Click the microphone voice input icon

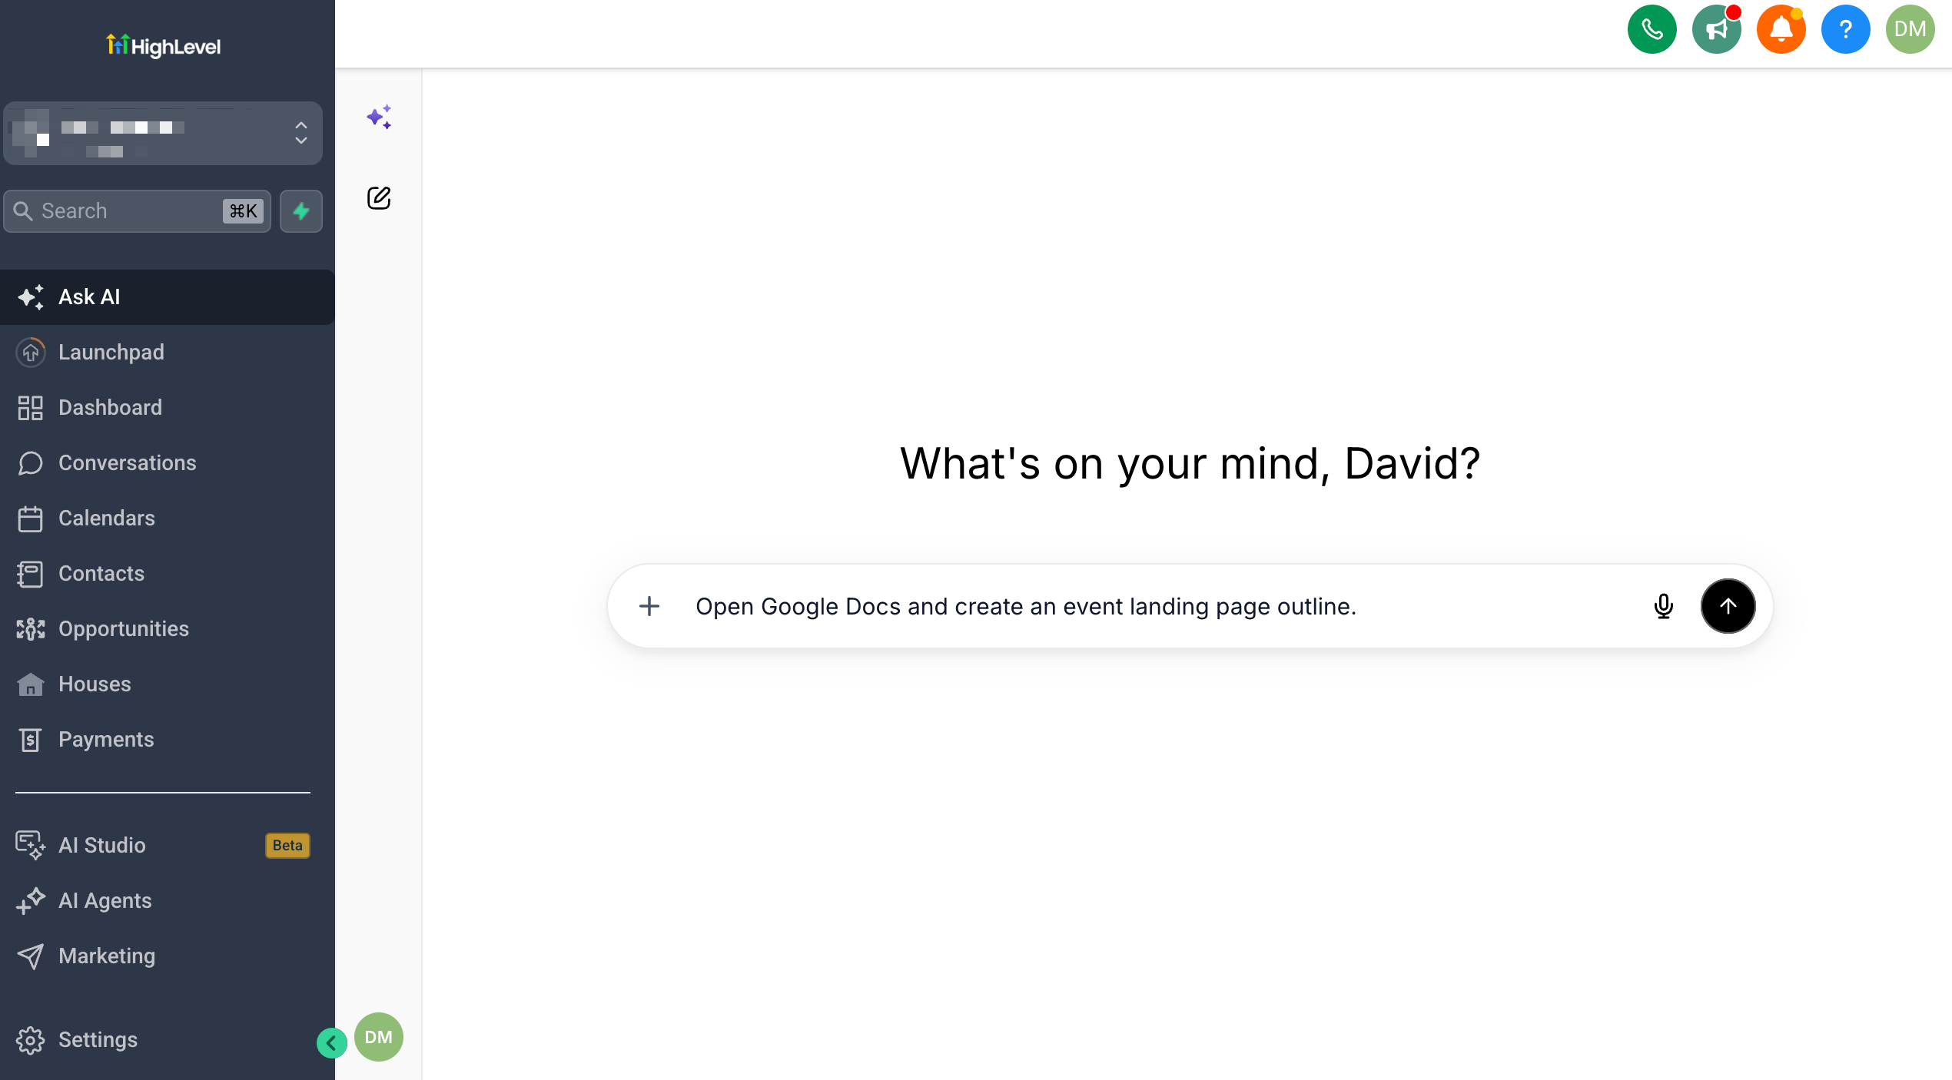tap(1664, 606)
